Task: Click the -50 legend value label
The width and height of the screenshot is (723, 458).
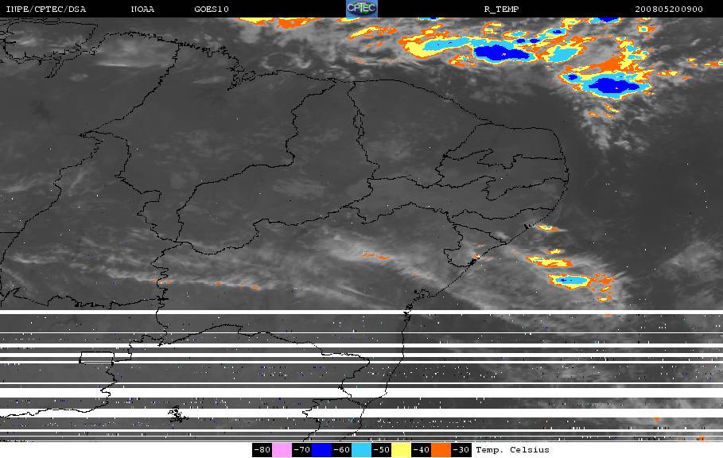Action: click(381, 450)
